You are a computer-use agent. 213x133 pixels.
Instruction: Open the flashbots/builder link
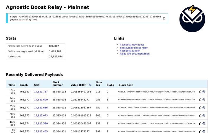(130, 51)
